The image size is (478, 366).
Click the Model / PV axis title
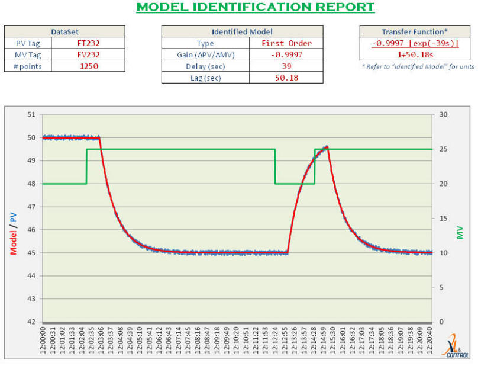[x=13, y=233]
